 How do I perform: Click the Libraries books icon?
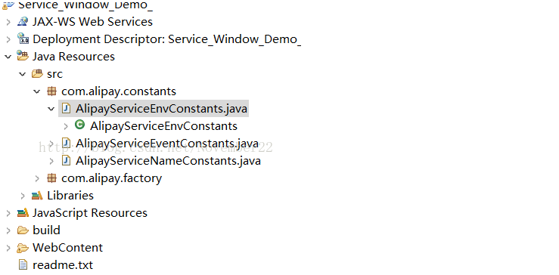pyautogui.click(x=37, y=195)
